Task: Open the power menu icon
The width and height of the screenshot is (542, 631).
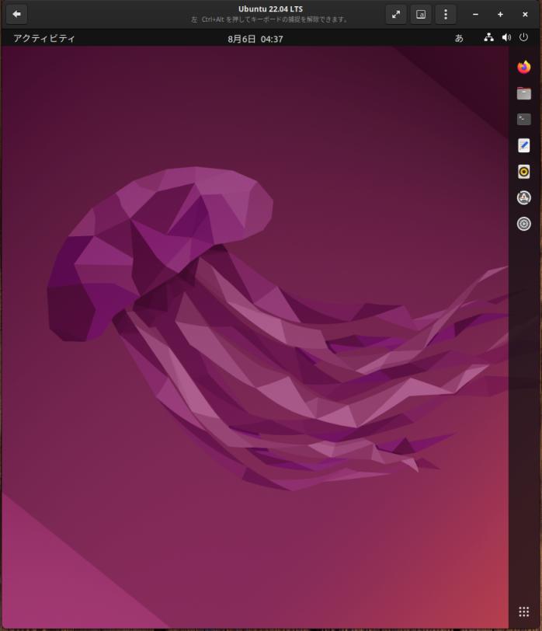Action: click(x=523, y=37)
